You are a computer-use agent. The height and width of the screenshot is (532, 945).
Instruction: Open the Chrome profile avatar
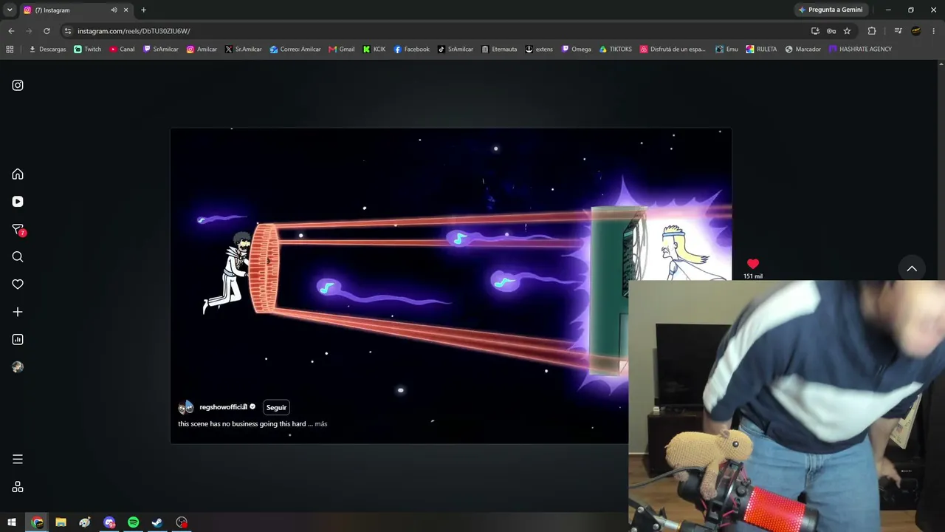pyautogui.click(x=916, y=31)
